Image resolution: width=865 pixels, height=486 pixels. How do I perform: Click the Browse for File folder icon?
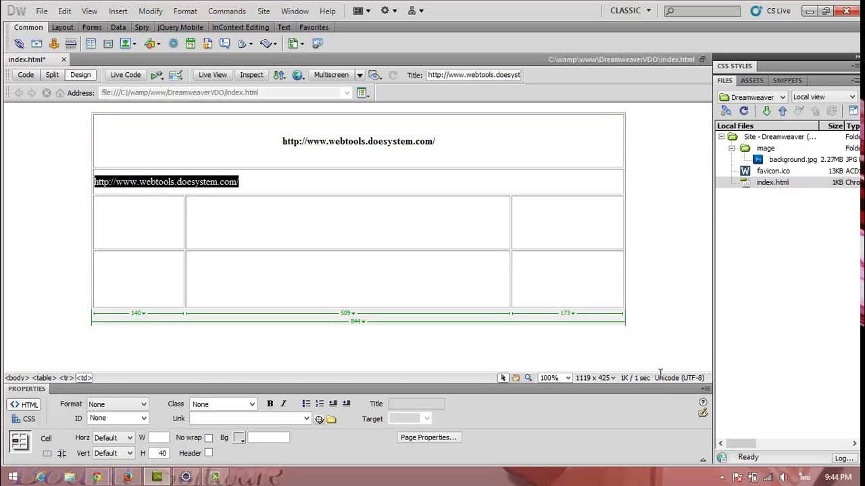pos(331,419)
